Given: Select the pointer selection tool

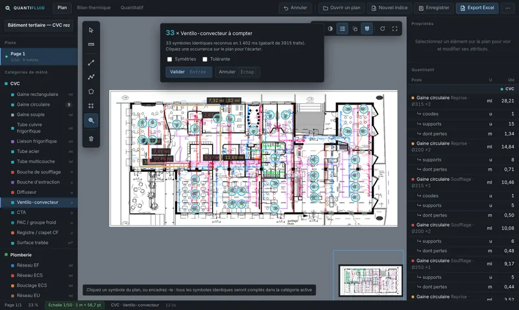Looking at the screenshot, I should pyautogui.click(x=91, y=30).
